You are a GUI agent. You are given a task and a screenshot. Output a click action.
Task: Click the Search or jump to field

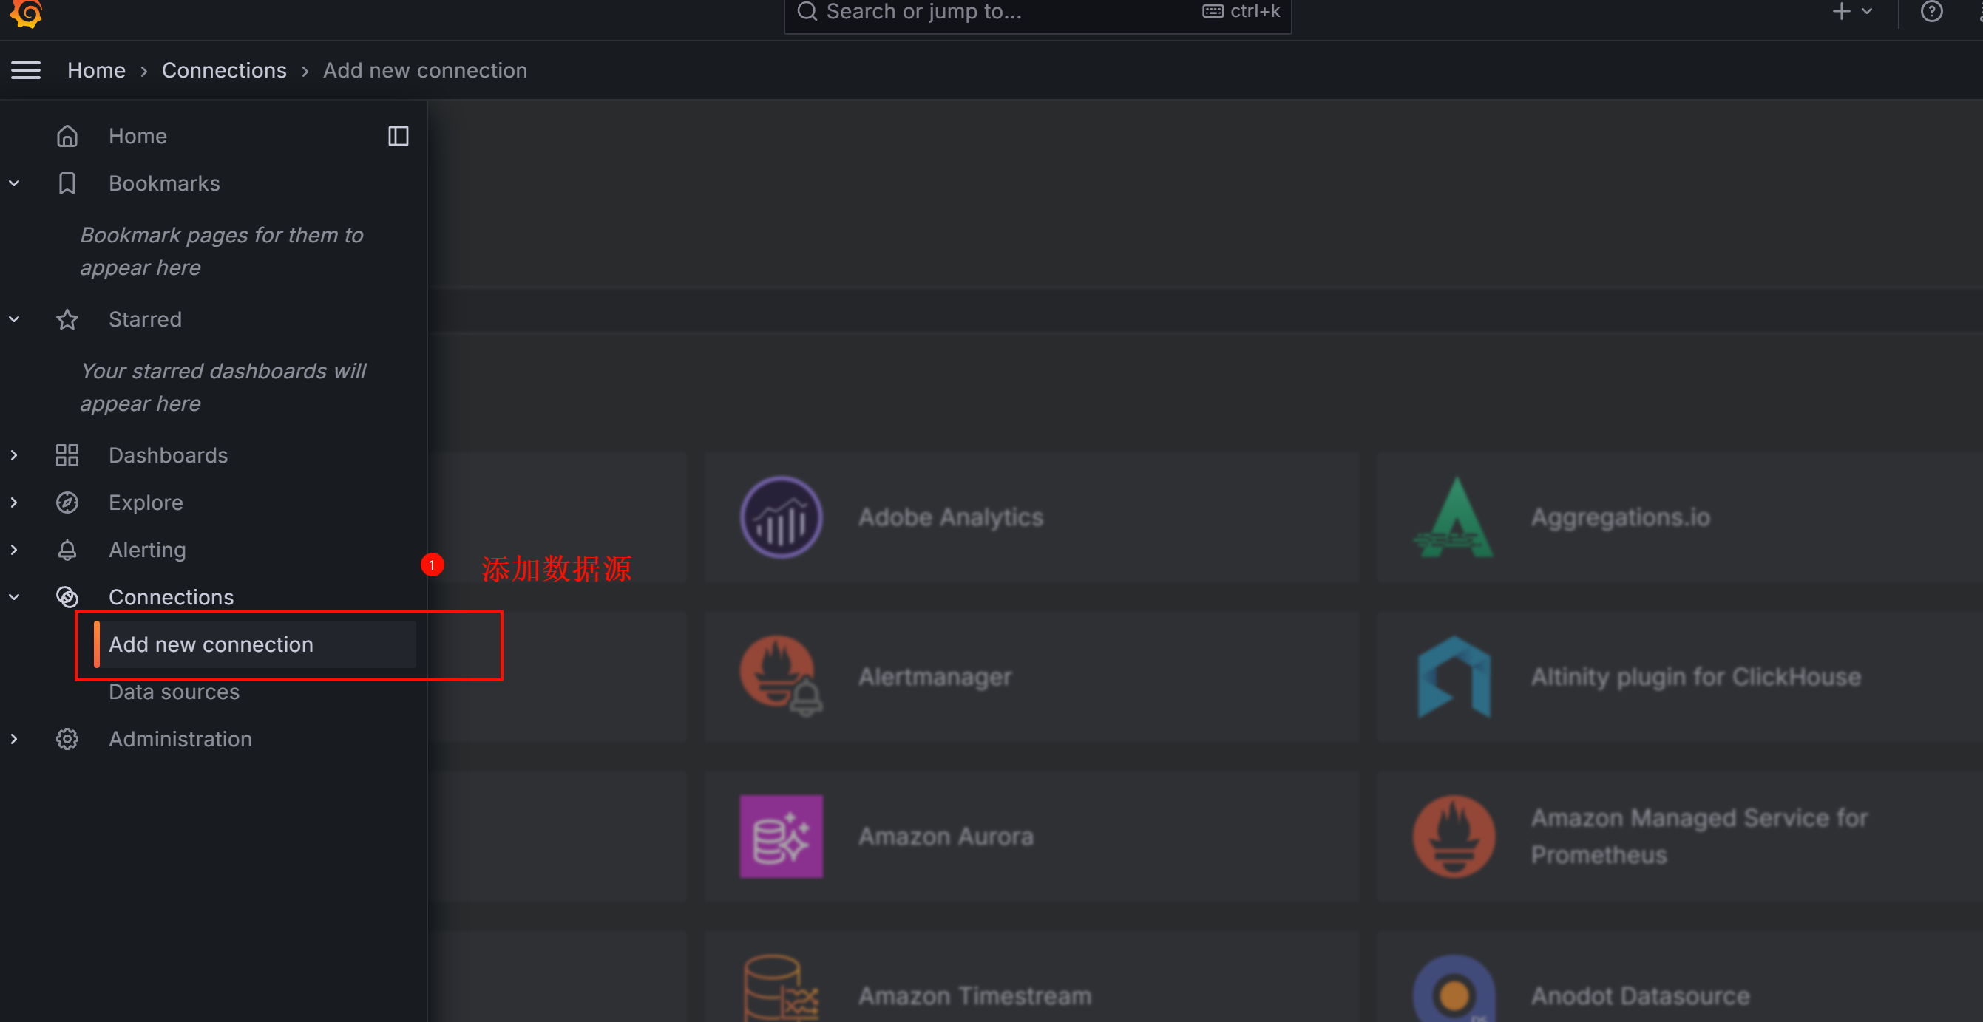[1000, 13]
